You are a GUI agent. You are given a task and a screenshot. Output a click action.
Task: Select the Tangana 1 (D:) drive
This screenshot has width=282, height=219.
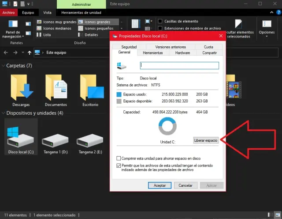[x=56, y=139]
